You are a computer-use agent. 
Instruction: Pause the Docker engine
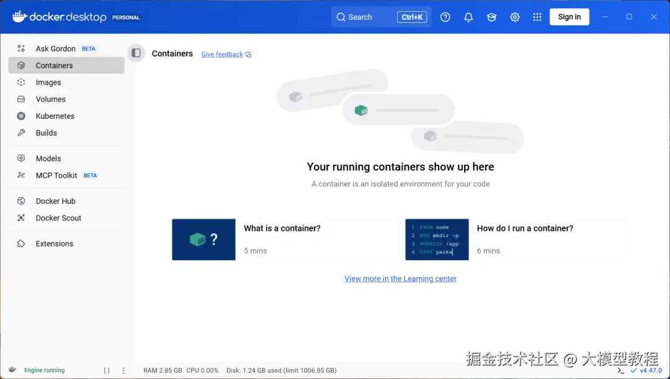[x=107, y=370]
